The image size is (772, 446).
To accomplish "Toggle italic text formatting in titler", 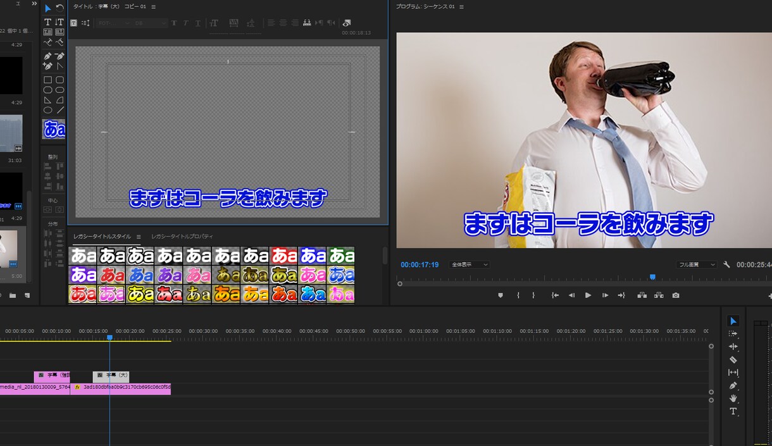I will click(185, 23).
